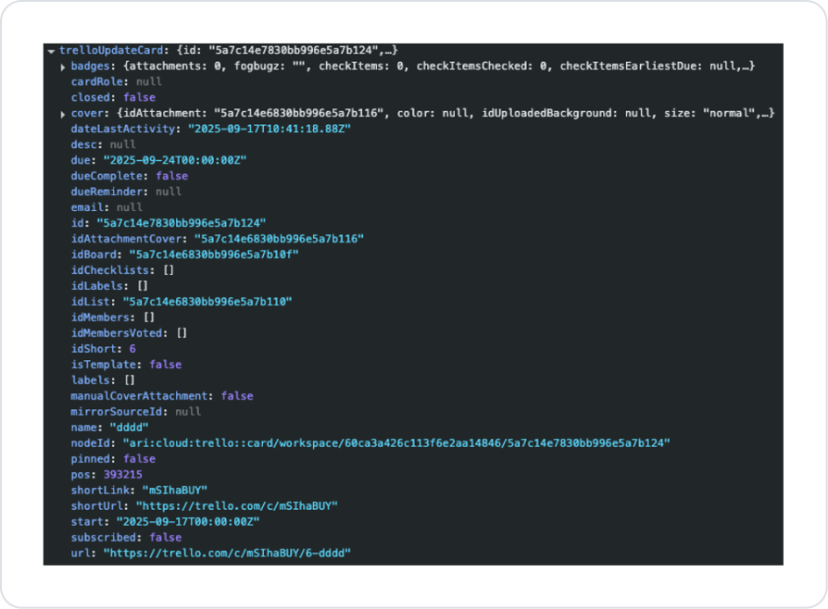Select the desc: null row
This screenshot has width=828, height=609.
(x=103, y=144)
